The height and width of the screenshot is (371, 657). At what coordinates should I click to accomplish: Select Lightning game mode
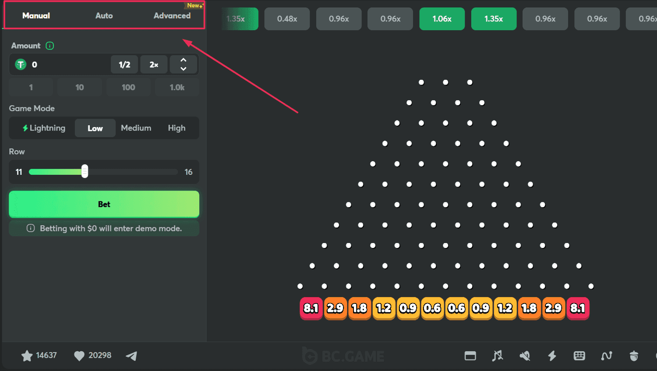(x=45, y=128)
